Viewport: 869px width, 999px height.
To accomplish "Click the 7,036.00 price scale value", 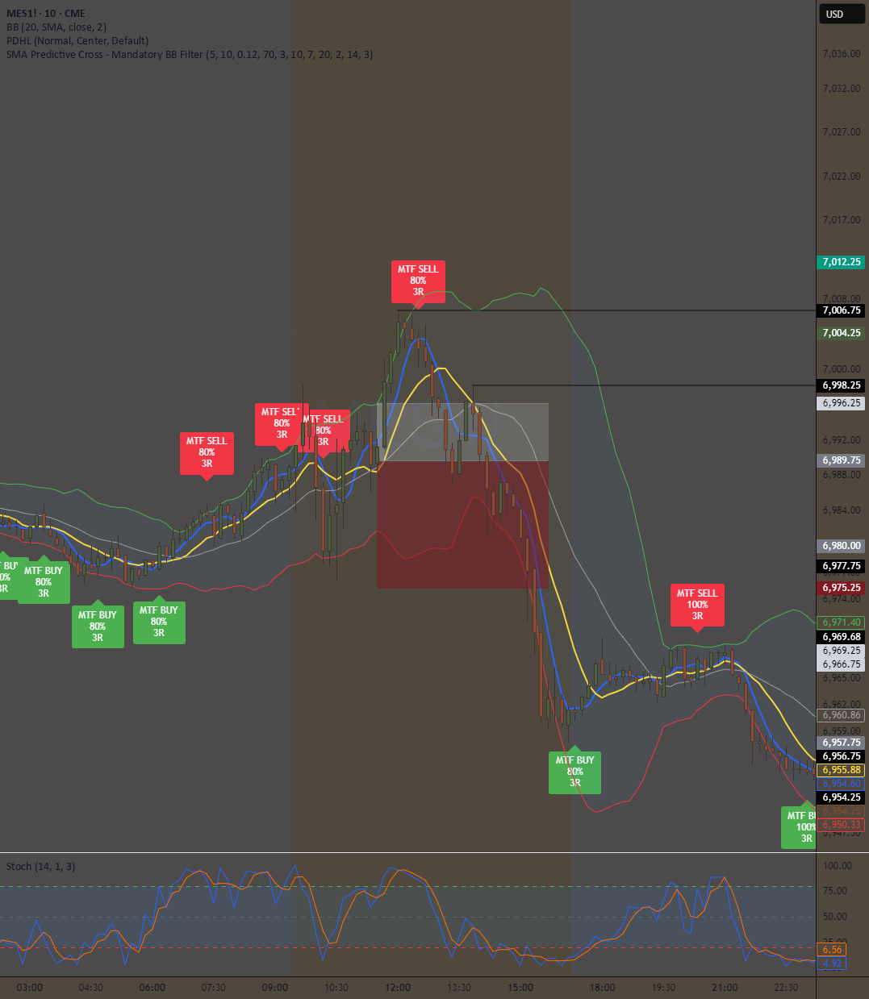I will point(842,54).
